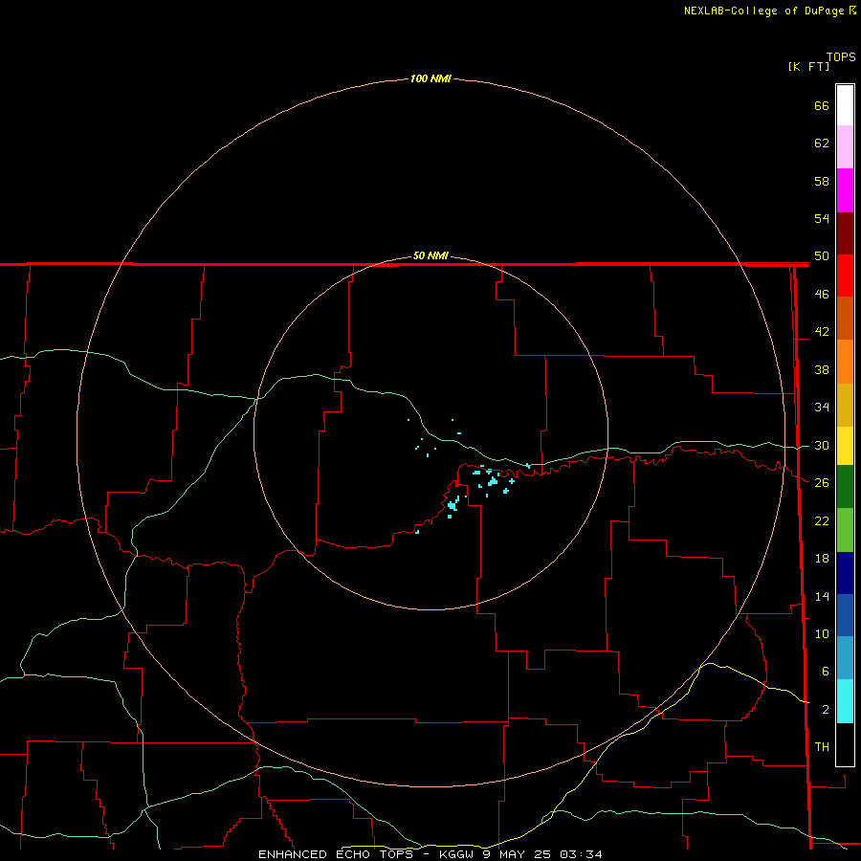Click the "100 NMI" range ring label
Screen dimensions: 861x861
click(x=430, y=79)
